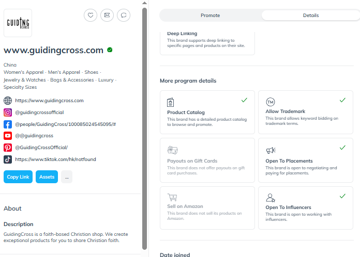The height and width of the screenshot is (257, 360).
Task: Click the globe website icon
Action: coord(8,101)
